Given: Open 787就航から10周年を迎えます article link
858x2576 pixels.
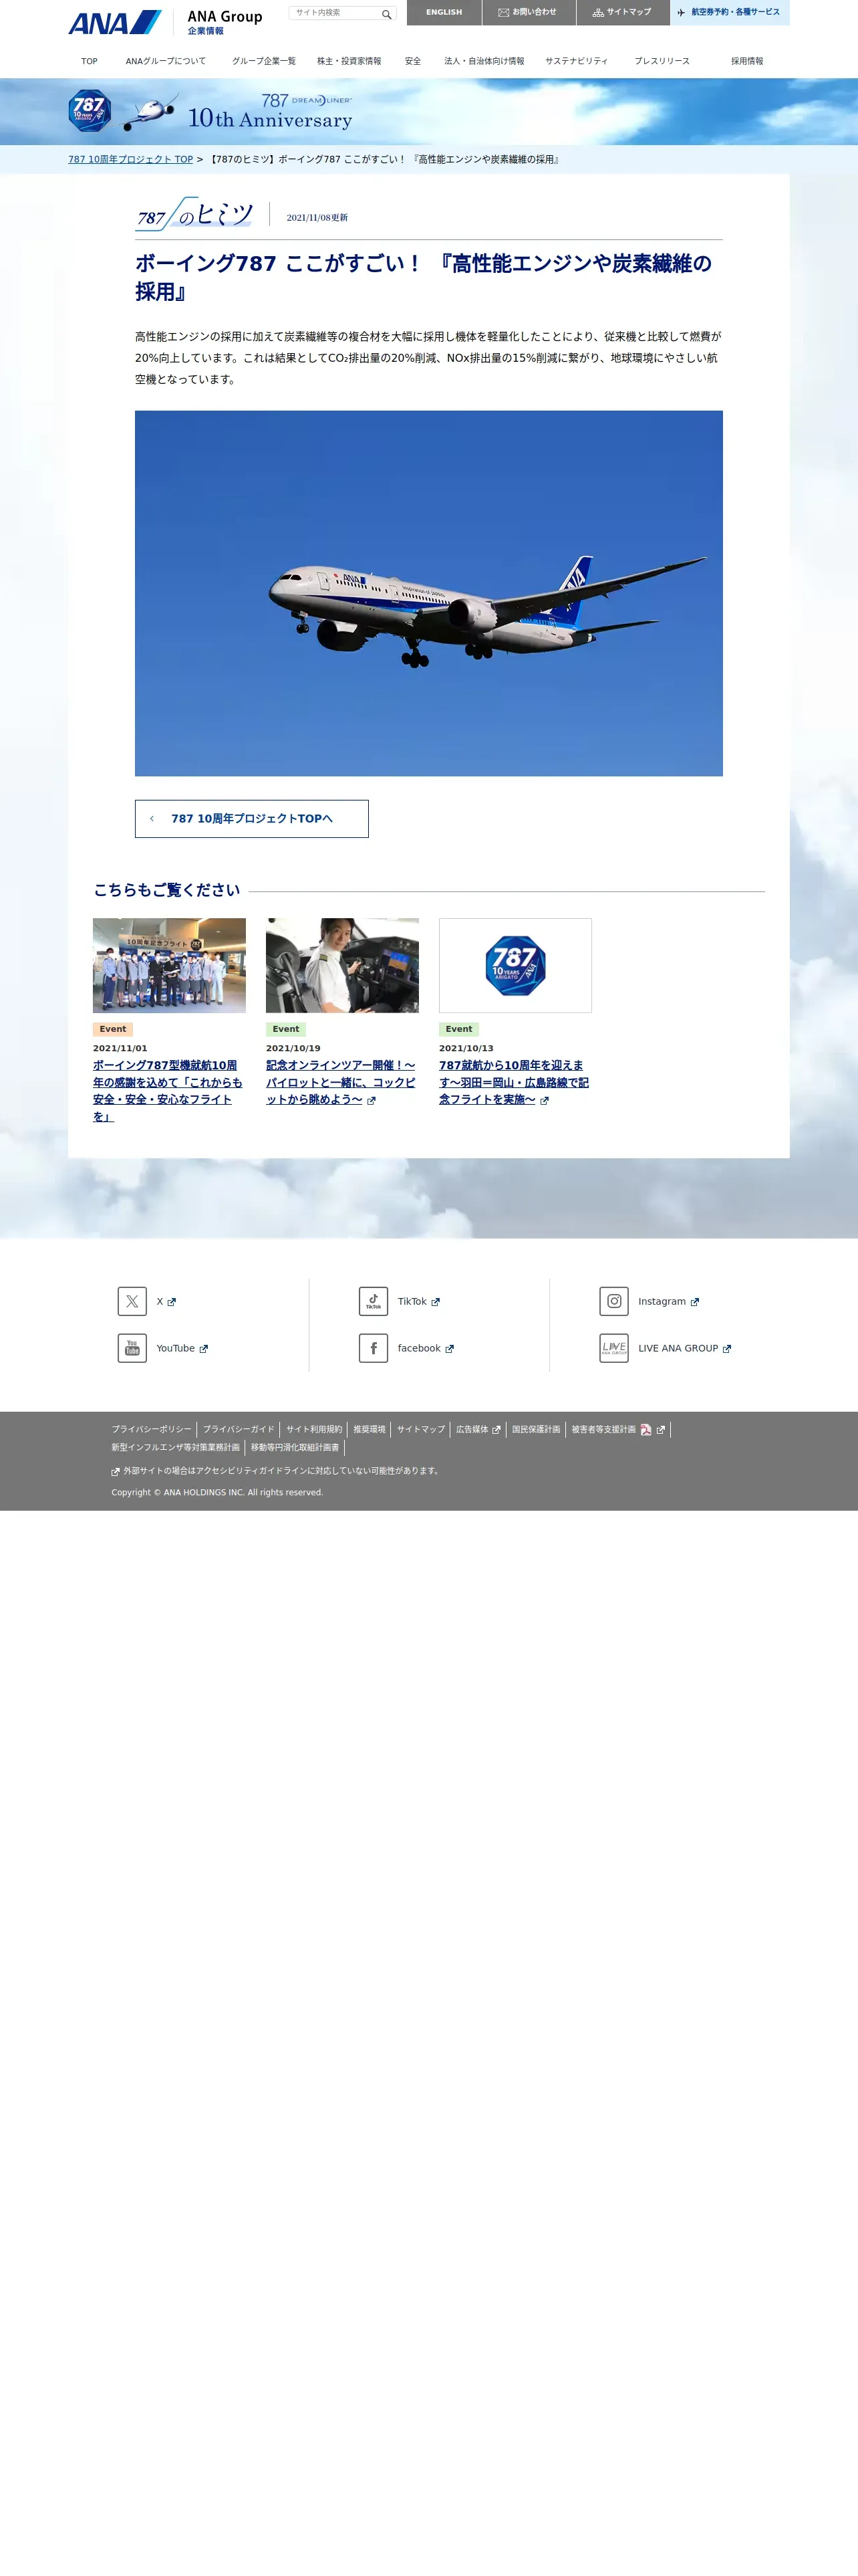Looking at the screenshot, I should [513, 1082].
